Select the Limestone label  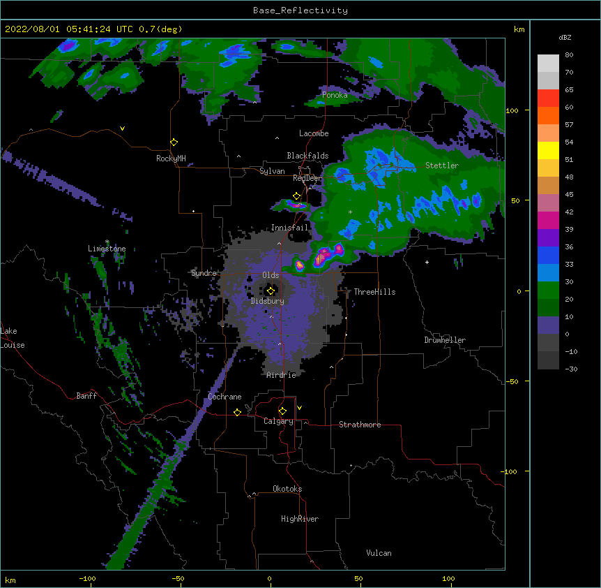107,249
